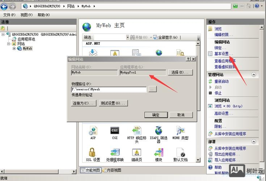Image resolution: width=266 pixels, height=181 pixels.
Task: Click the feature list scroll up arrow
Action: (198, 43)
